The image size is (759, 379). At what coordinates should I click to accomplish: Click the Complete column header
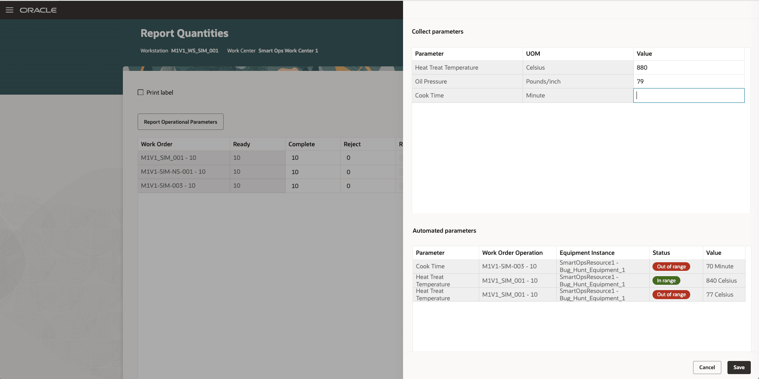click(x=313, y=144)
